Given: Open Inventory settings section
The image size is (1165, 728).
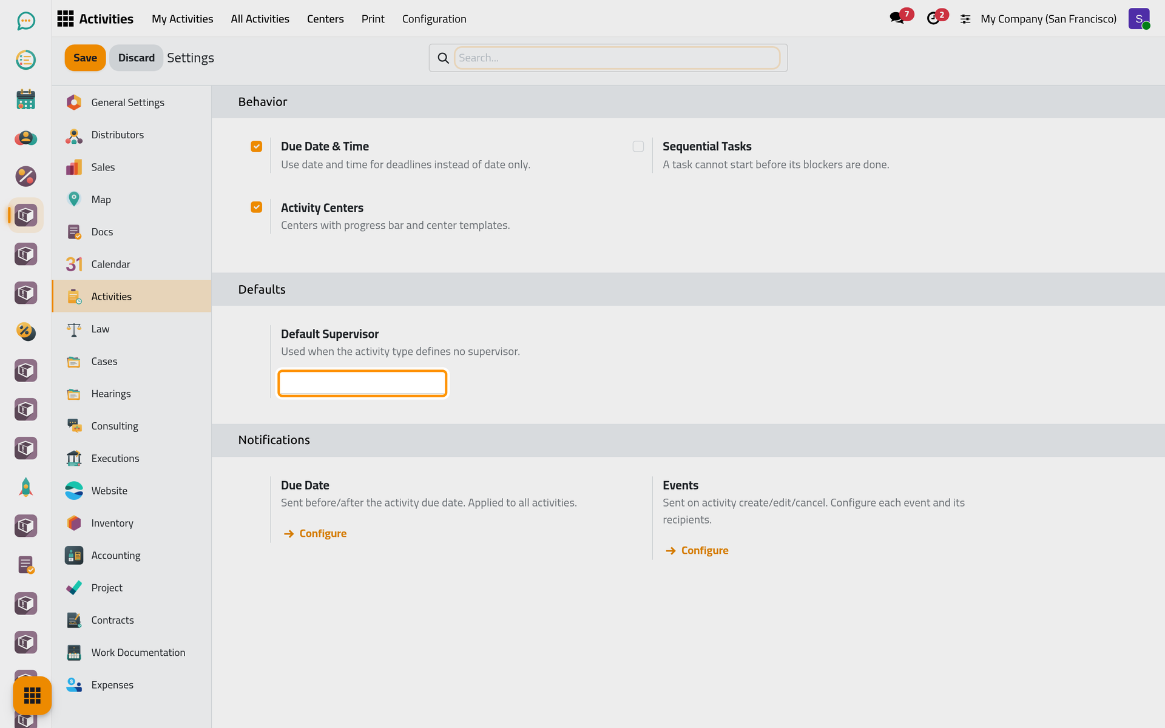Looking at the screenshot, I should (132, 523).
